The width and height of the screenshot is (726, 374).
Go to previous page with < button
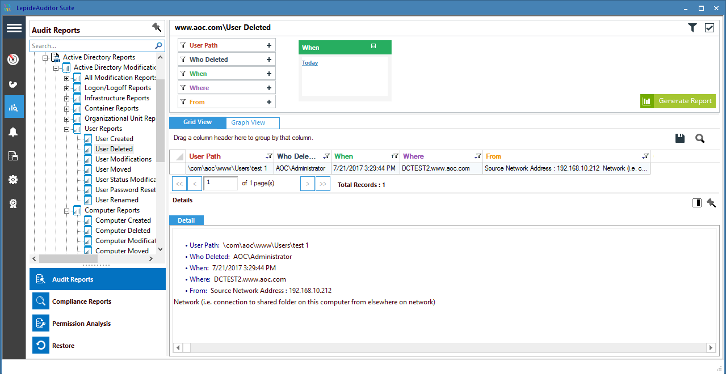pos(195,184)
